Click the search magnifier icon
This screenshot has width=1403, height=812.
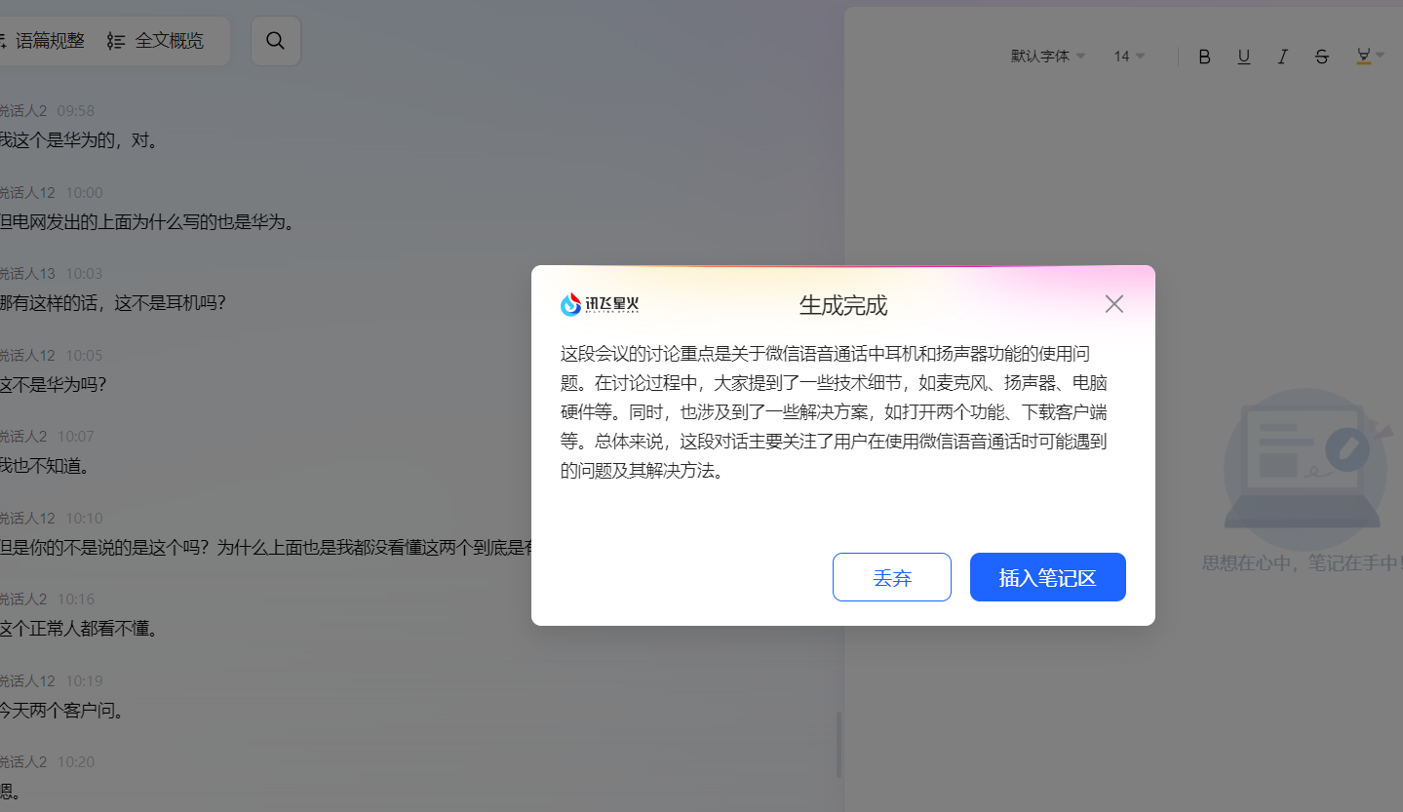276,41
